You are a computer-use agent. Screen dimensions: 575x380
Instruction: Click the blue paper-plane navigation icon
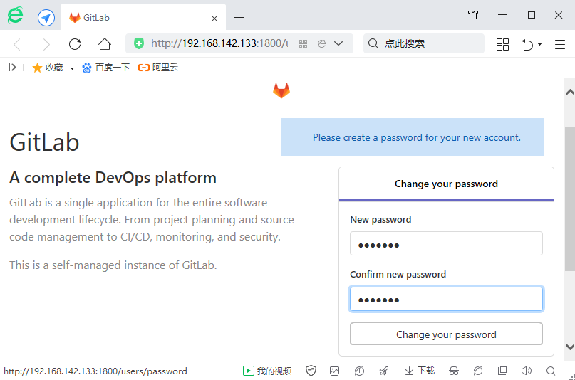point(46,18)
